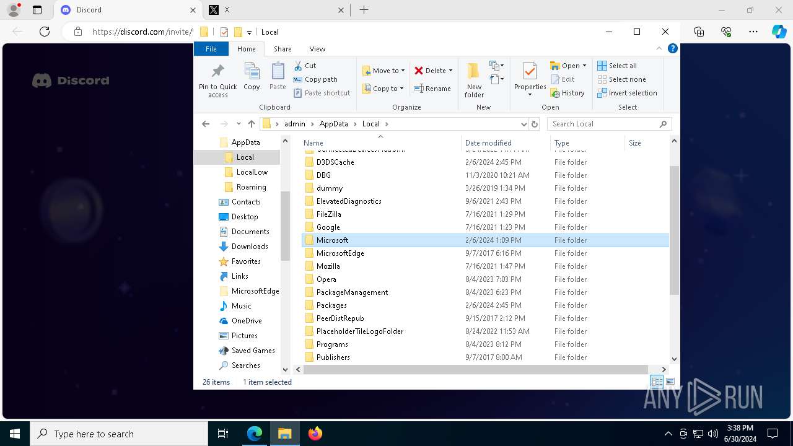Click the Explorer Back arrow

(206, 124)
